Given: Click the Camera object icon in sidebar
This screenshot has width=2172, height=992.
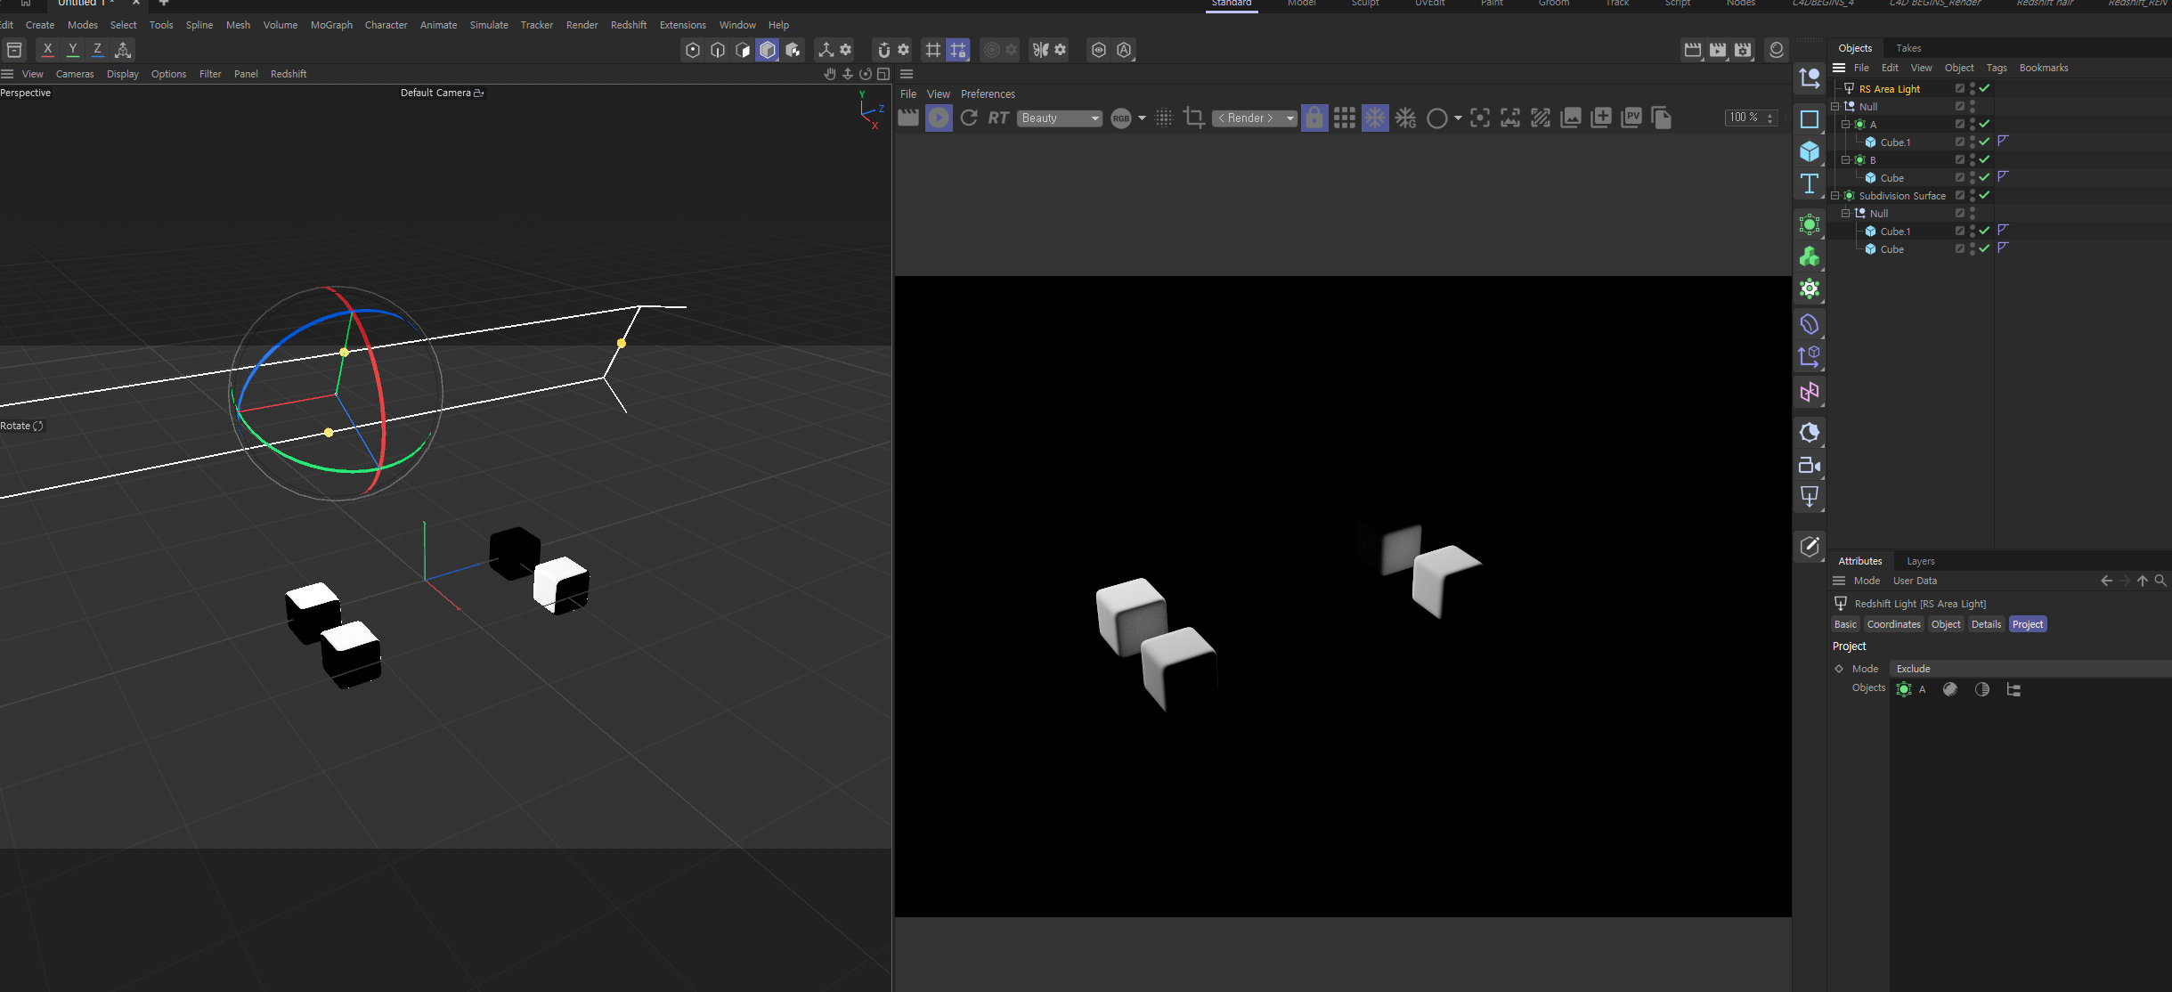Looking at the screenshot, I should point(1809,465).
